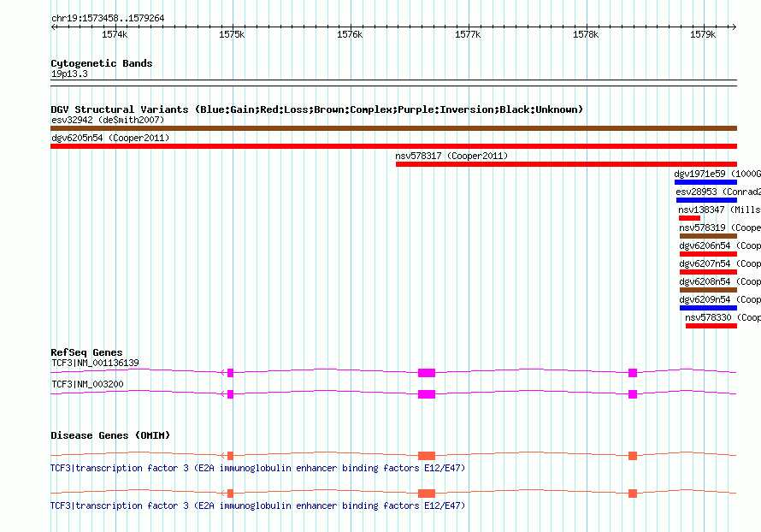The width and height of the screenshot is (761, 532).
Task: Click the red nsv578330 loss bar
Action: tap(711, 326)
